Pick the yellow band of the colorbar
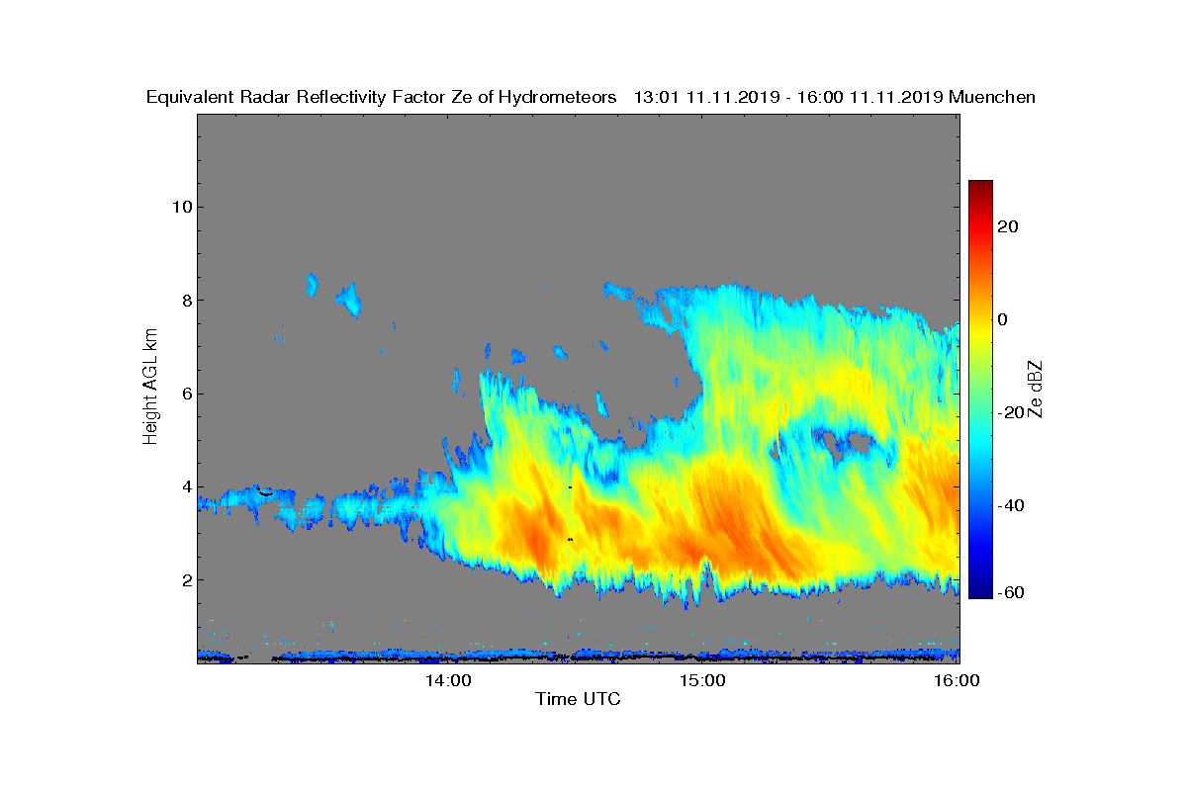 [980, 336]
